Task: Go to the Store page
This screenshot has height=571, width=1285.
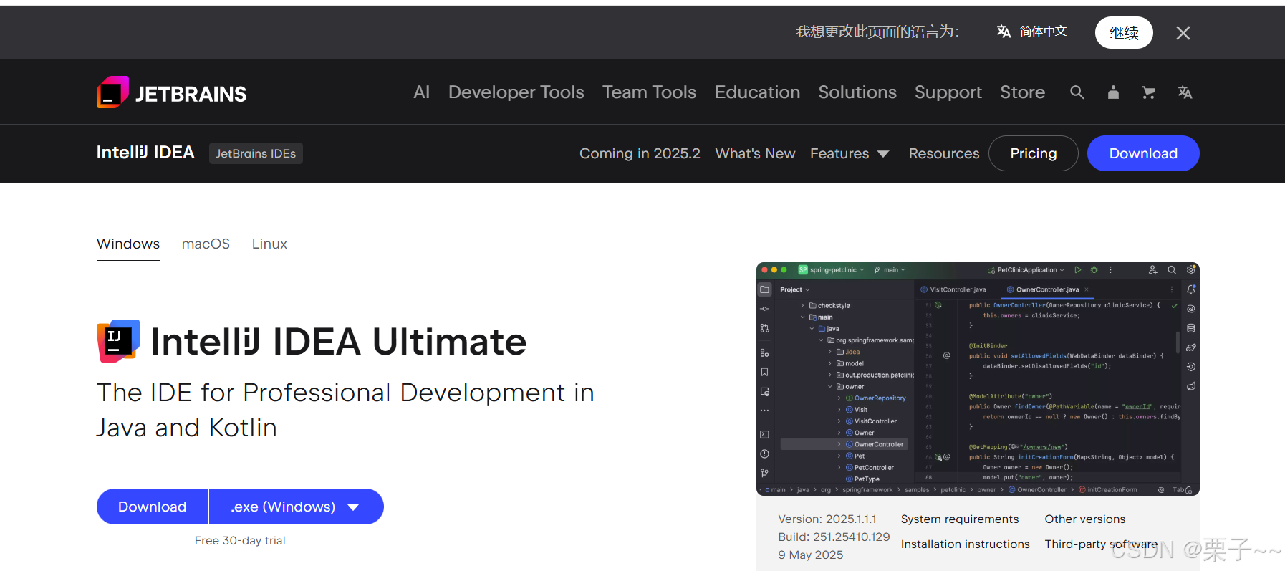Action: (1023, 92)
